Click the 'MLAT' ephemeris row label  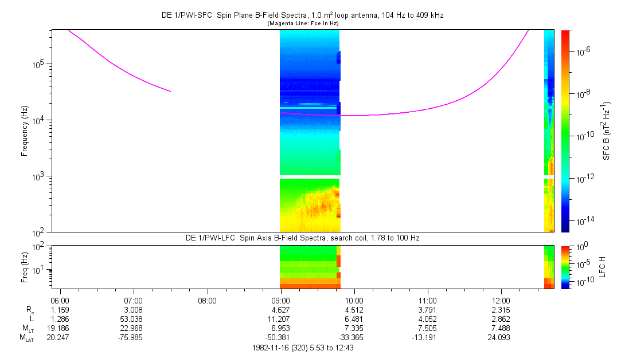tap(28, 338)
